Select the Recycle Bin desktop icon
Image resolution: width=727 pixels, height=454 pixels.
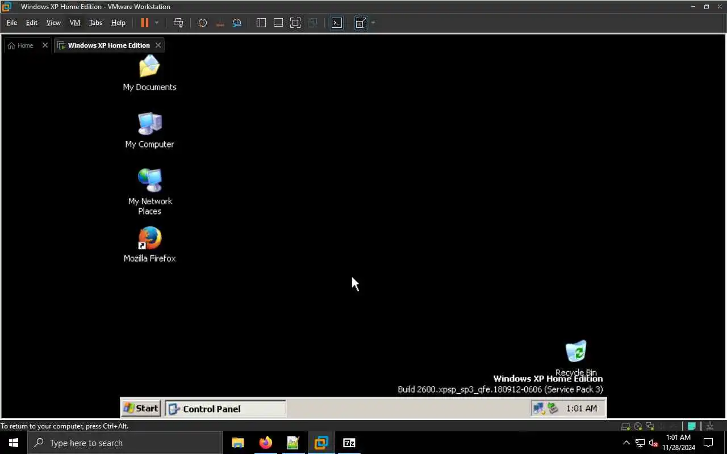coord(576,358)
